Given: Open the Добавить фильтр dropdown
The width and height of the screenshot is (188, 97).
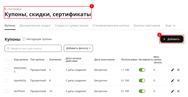Looking at the screenshot, I should pyautogui.click(x=78, y=48).
